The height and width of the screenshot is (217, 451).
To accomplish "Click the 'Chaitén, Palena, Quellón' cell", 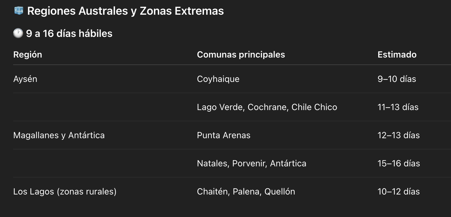I will pos(246,191).
